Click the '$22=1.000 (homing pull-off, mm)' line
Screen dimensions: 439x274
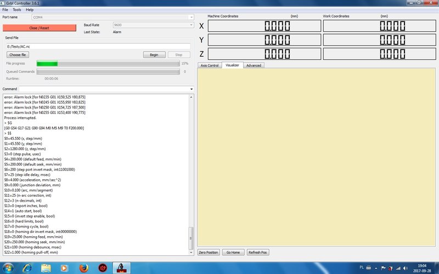(31, 252)
